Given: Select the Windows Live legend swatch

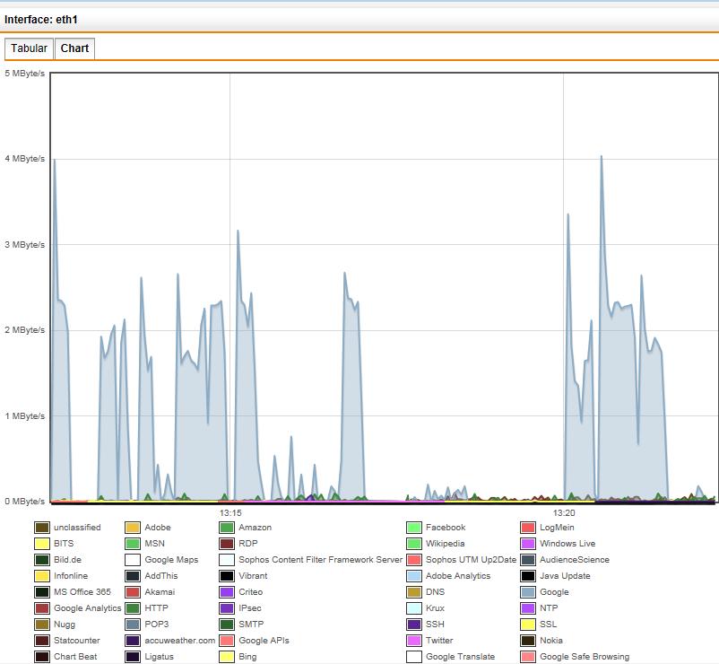Looking at the screenshot, I should tap(528, 544).
